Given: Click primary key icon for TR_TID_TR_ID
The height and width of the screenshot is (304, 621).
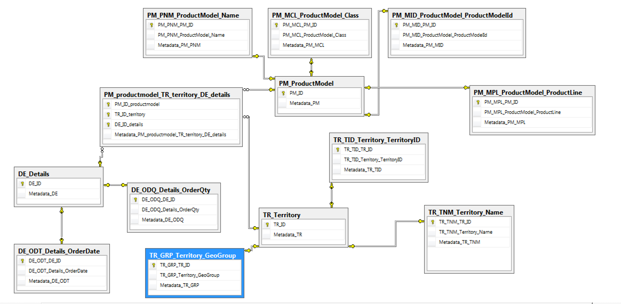Looking at the screenshot, I should (x=337, y=150).
